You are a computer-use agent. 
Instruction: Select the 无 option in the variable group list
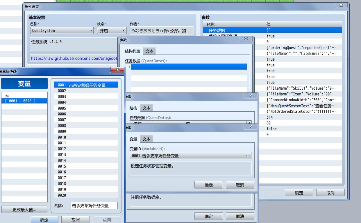pos(24,95)
